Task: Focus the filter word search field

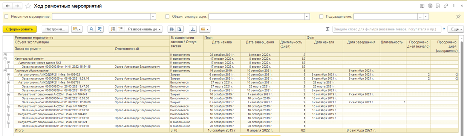Action: [x=386, y=29]
